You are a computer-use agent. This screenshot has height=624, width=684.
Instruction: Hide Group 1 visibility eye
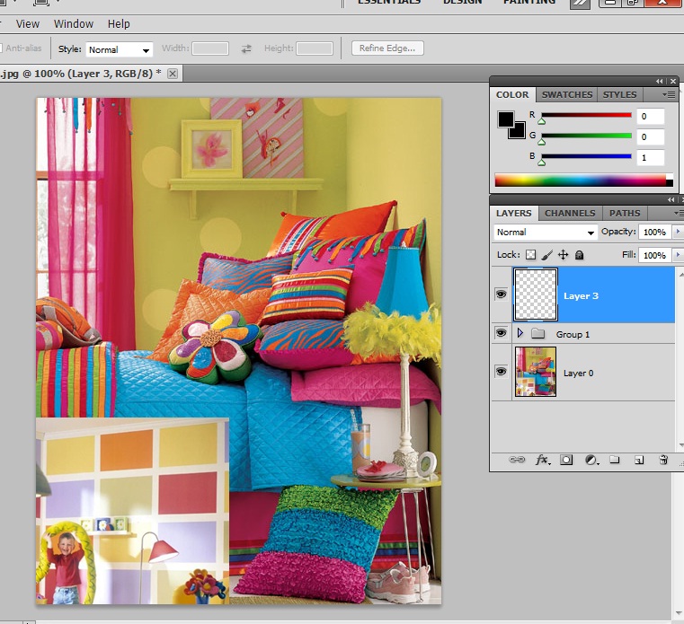coord(501,333)
